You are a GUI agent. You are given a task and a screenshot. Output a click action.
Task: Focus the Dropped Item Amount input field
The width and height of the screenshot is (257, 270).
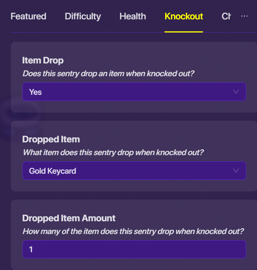134,249
